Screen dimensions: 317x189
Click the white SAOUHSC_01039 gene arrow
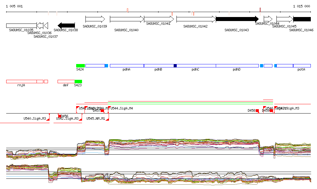click(x=95, y=19)
